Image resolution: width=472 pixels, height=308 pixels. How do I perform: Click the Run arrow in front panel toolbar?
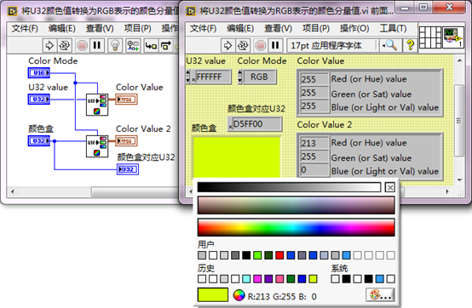(x=227, y=45)
